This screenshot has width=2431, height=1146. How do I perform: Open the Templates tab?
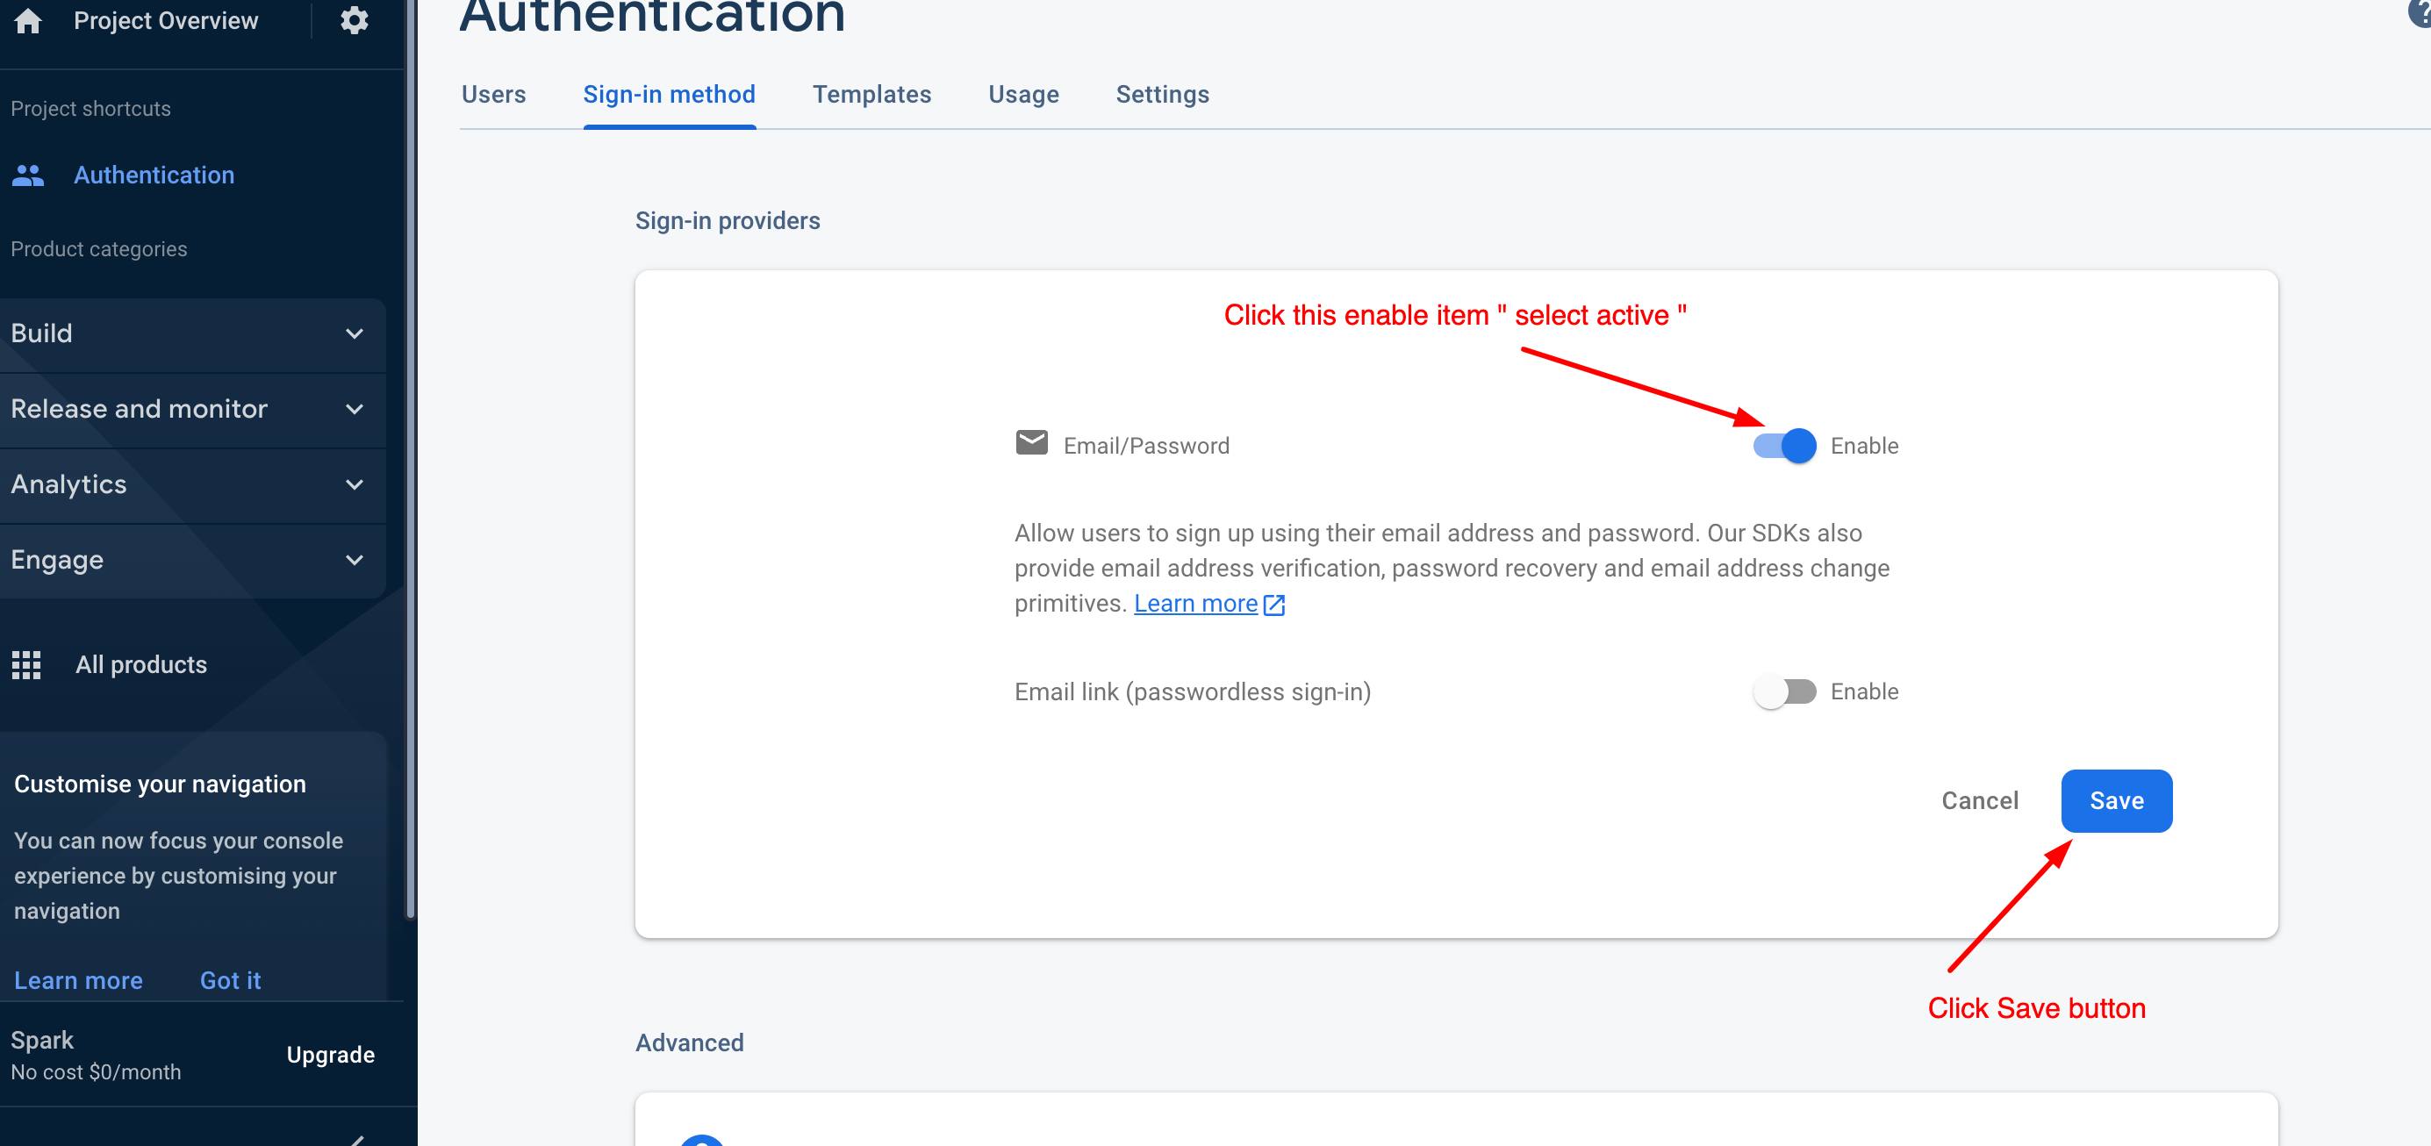[x=871, y=94]
